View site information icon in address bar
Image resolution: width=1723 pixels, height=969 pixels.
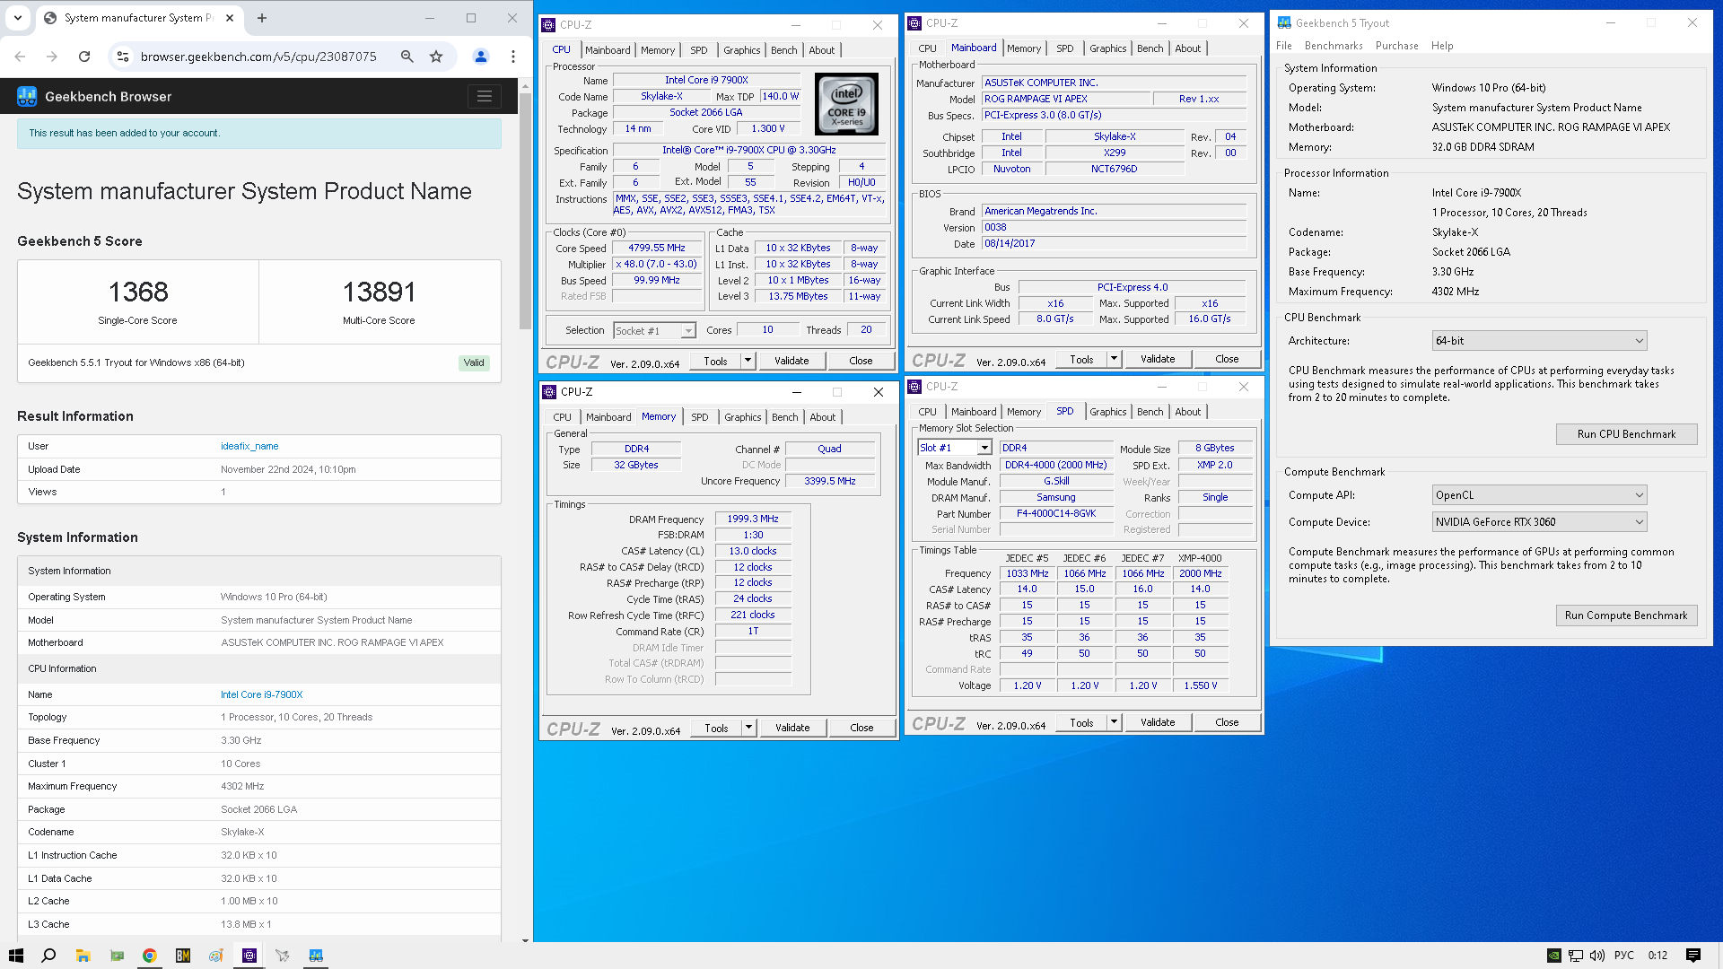tap(123, 57)
